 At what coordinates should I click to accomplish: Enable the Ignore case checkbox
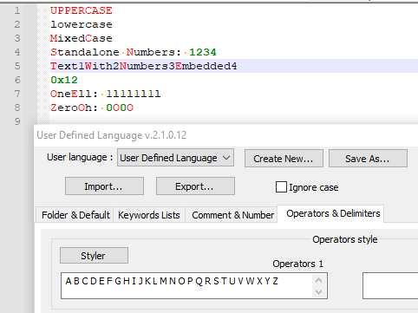(281, 187)
